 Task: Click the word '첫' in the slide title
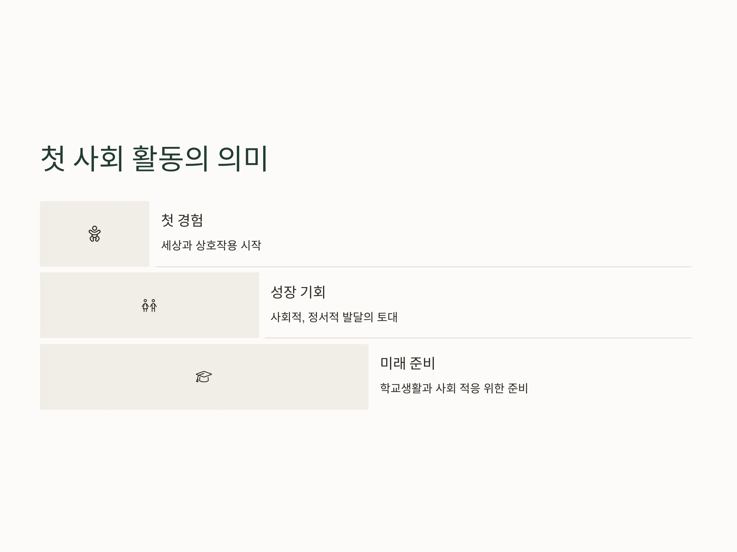[53, 158]
